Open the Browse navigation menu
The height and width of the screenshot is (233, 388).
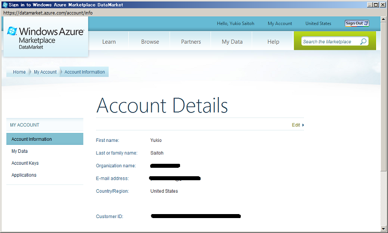click(150, 42)
